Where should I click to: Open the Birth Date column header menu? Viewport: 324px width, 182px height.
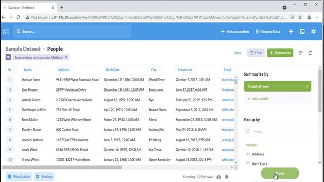pos(114,70)
